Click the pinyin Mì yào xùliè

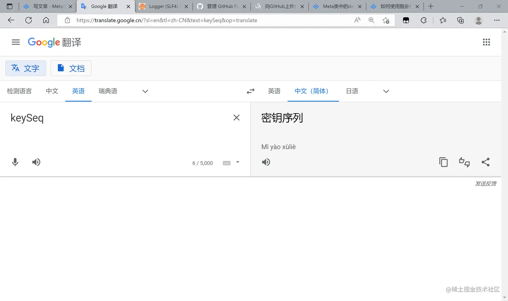coord(279,147)
